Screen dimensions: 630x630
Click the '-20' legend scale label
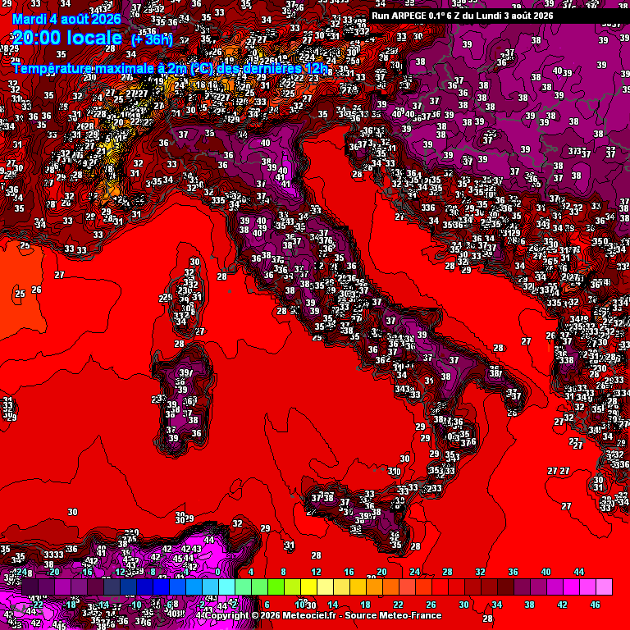click(x=53, y=572)
